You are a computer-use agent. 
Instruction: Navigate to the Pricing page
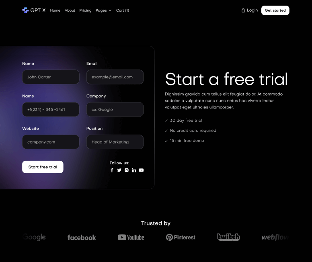[85, 10]
